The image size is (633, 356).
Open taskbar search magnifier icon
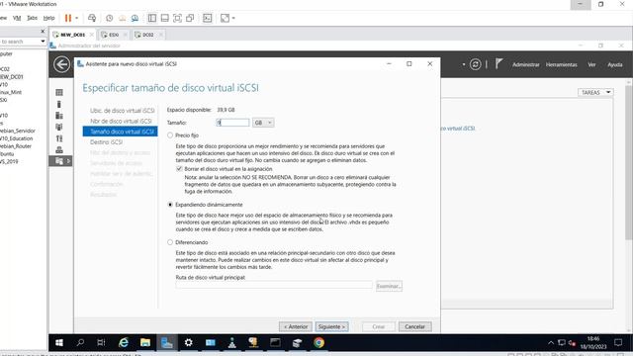coord(80,343)
